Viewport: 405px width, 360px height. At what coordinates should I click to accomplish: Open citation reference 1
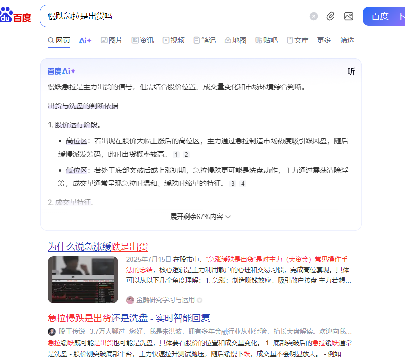pos(176,155)
